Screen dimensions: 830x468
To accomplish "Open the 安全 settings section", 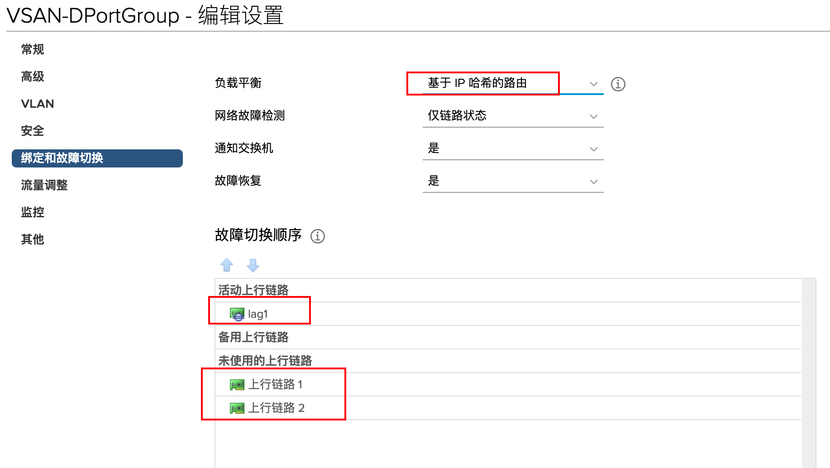I will click(33, 131).
